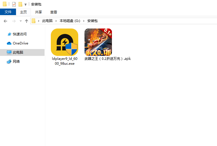The image size is (217, 146).
Task: Go up one folder level with Up arrow
Action: coord(27,21)
